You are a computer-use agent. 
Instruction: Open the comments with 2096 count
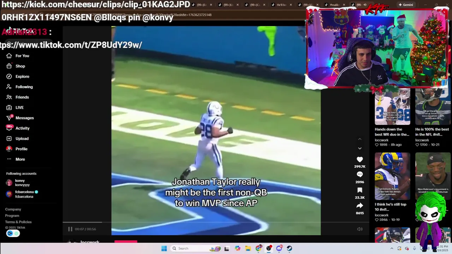(359, 175)
